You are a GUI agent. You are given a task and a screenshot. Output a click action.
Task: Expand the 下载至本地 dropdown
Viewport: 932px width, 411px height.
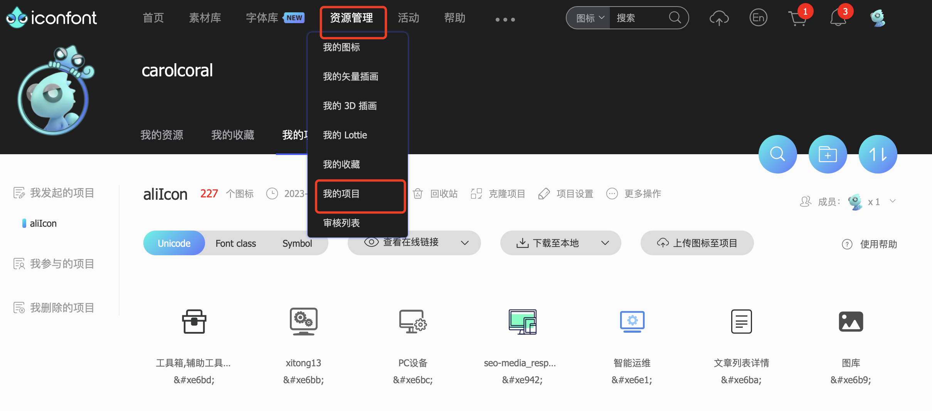pyautogui.click(x=605, y=243)
